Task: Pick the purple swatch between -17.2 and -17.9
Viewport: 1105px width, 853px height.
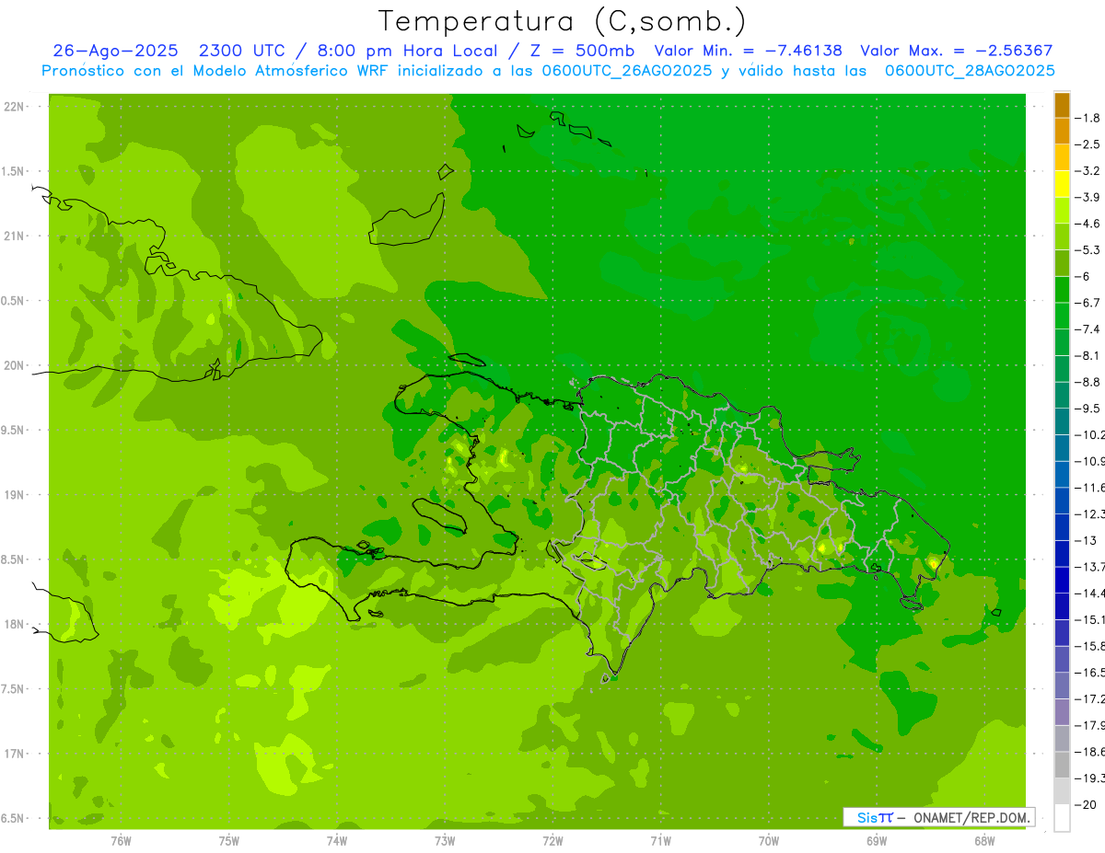Action: click(x=1062, y=712)
